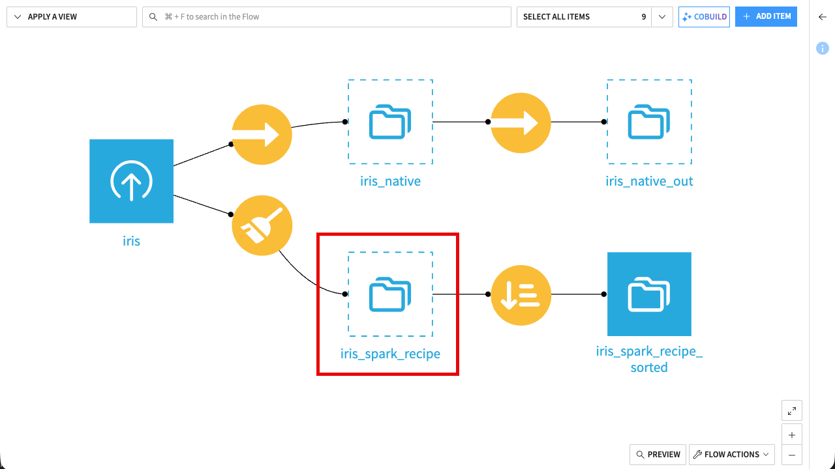Click the fullscreen expand flow icon
The height and width of the screenshot is (469, 835).
click(x=792, y=410)
